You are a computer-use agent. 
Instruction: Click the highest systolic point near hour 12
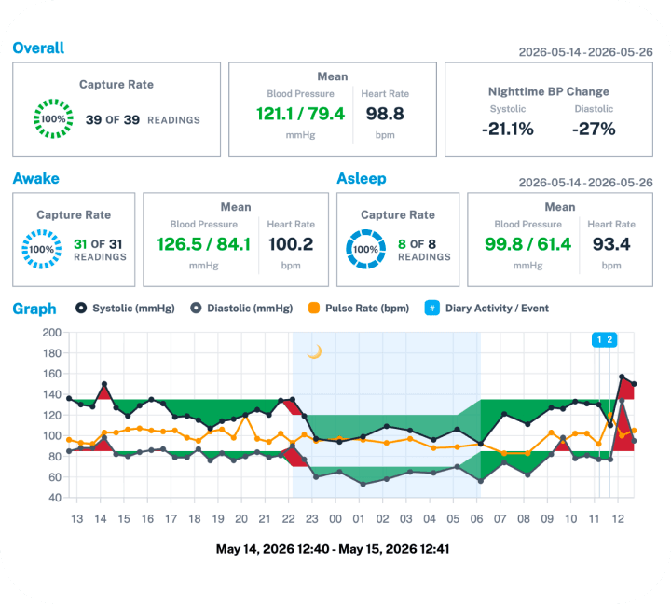[x=622, y=377]
